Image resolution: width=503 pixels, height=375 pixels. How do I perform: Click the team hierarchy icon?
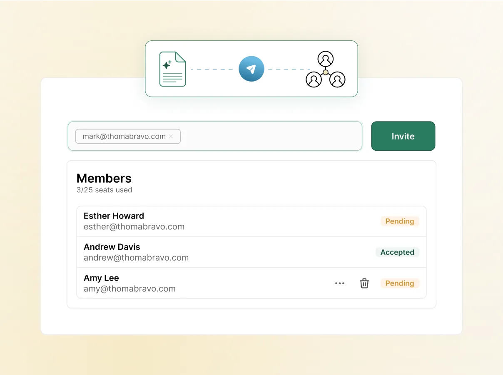click(x=325, y=69)
